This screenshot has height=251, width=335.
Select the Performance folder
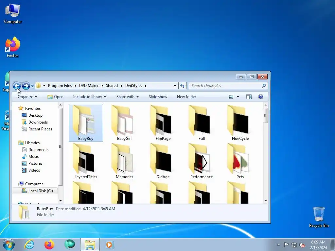click(202, 161)
